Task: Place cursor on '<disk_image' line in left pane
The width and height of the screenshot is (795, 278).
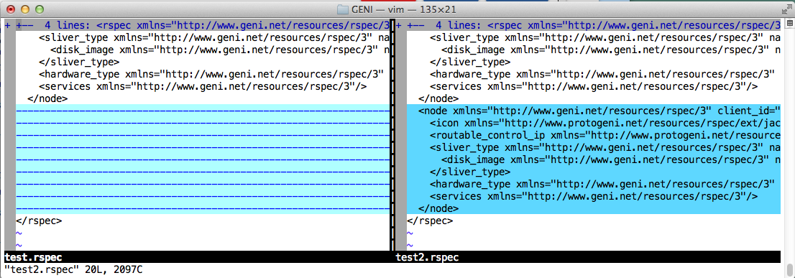Action: (x=220, y=50)
